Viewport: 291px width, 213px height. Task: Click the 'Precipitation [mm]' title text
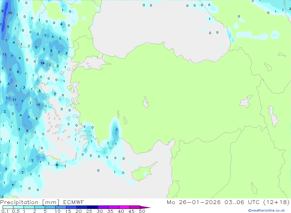[30, 202]
